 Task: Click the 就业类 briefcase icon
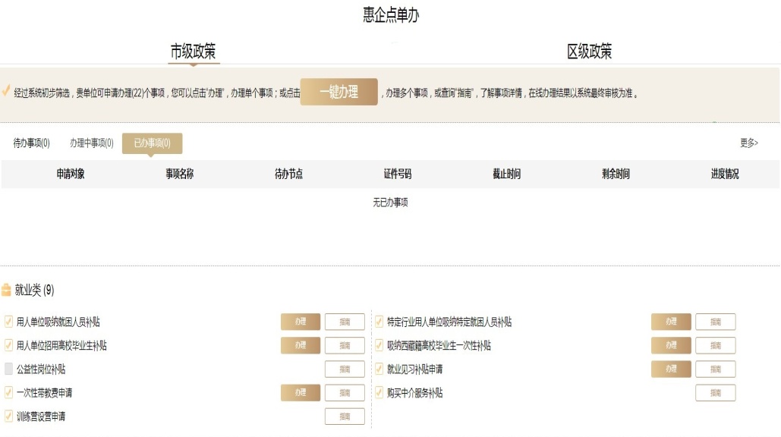6,290
